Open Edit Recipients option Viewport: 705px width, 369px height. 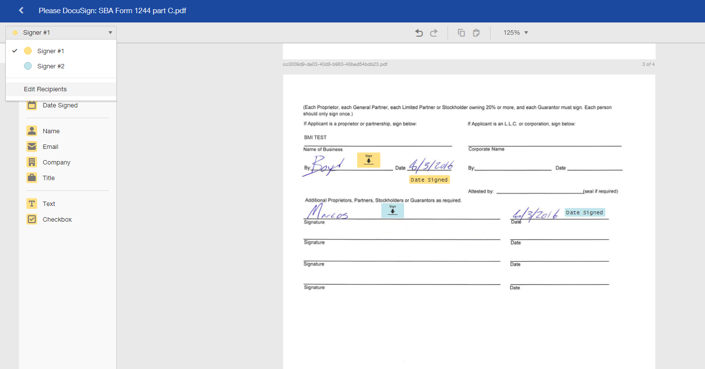[61, 89]
